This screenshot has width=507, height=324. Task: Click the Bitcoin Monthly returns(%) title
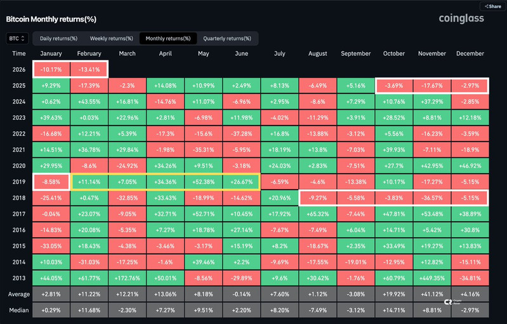[51, 19]
